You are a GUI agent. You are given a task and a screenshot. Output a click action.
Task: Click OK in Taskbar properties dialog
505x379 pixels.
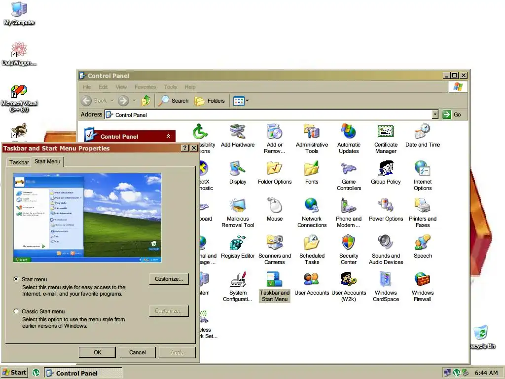click(x=97, y=352)
